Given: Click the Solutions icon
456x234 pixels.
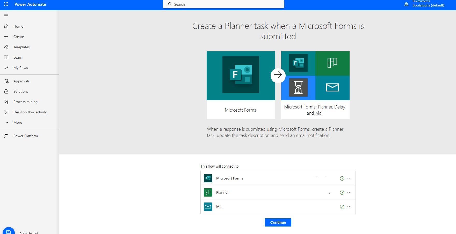Looking at the screenshot, I should click(6, 91).
